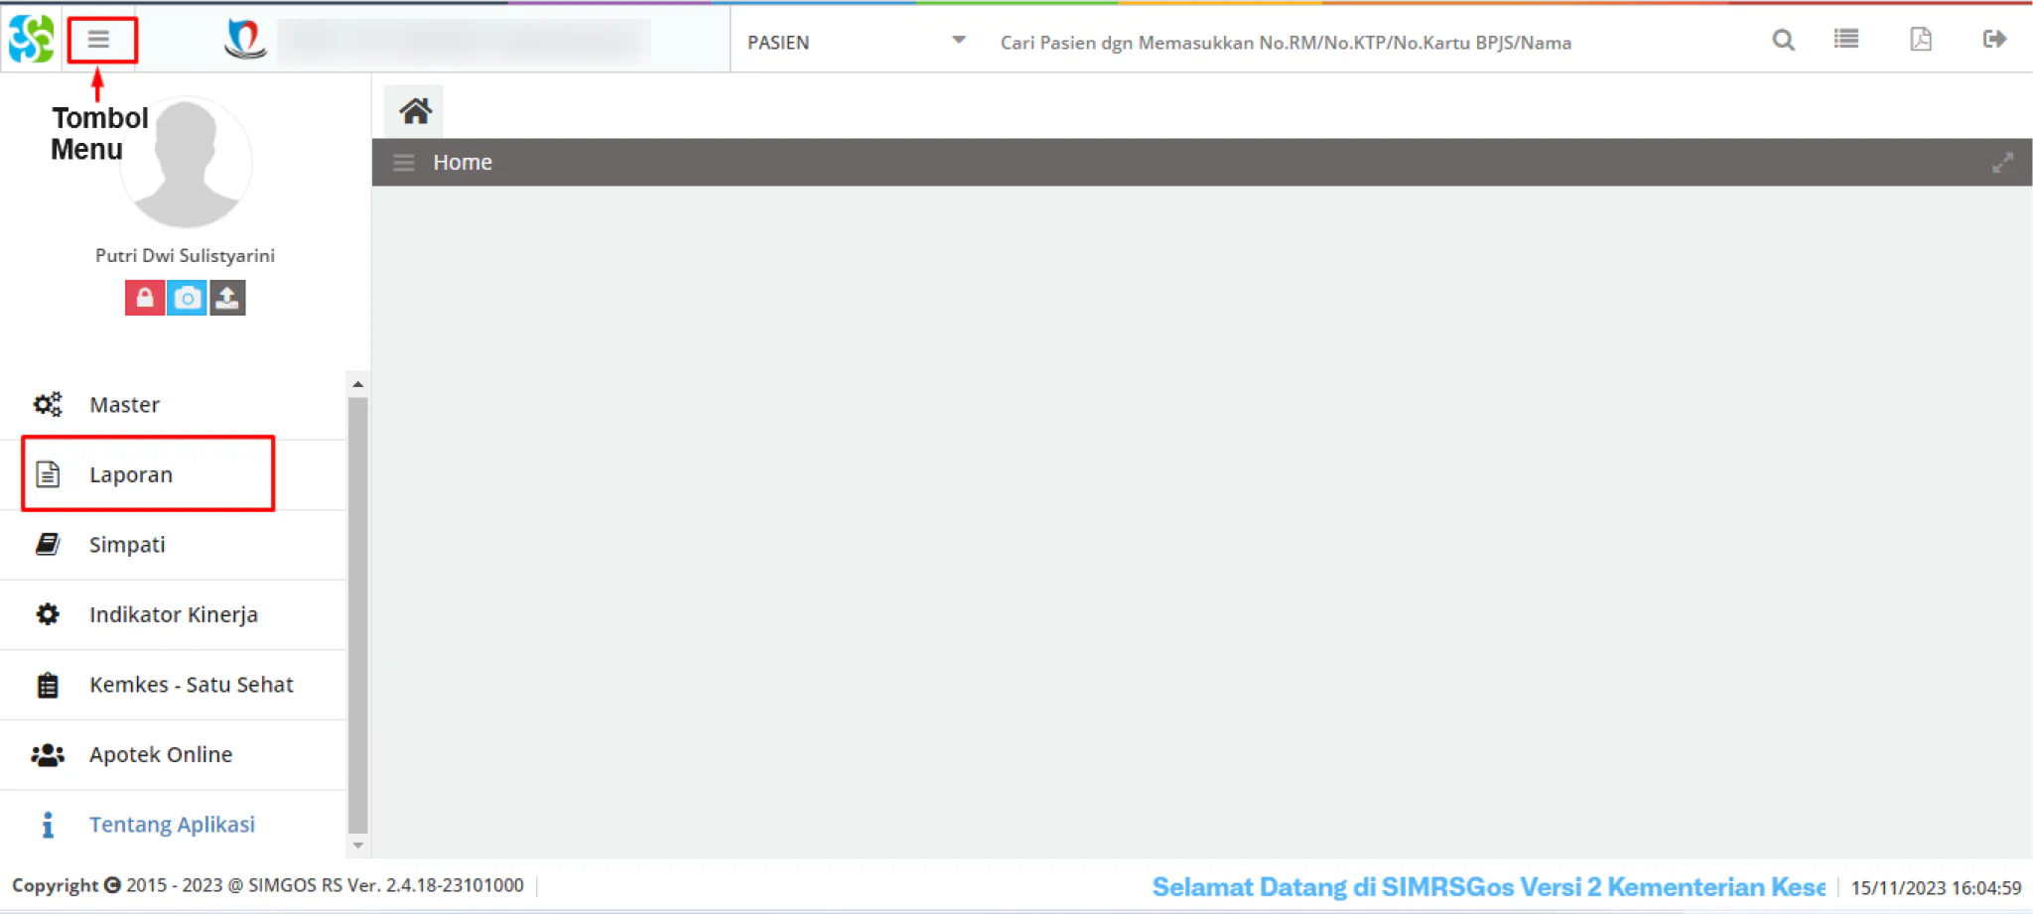Click the SIMRS colorful logo icon
The height and width of the screenshot is (914, 2033).
[x=32, y=40]
